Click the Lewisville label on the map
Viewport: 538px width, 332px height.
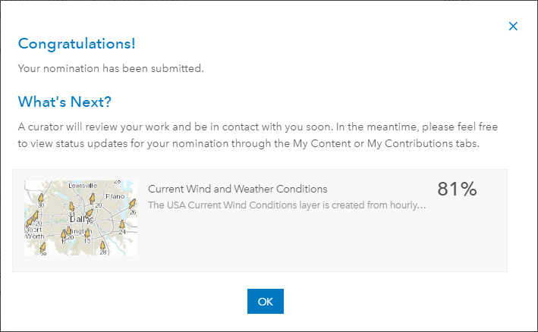[x=81, y=185]
